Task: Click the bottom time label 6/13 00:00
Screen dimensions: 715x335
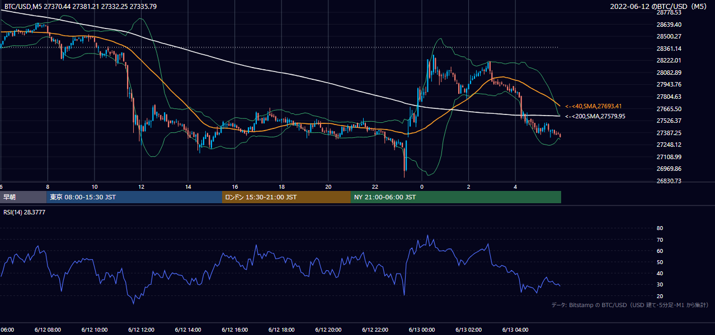Action: click(422, 329)
